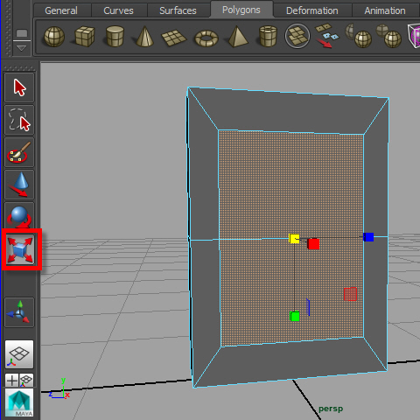Viewport: 420px width, 420px height.
Task: Activate the Move tool cone icon
Action: click(x=19, y=185)
